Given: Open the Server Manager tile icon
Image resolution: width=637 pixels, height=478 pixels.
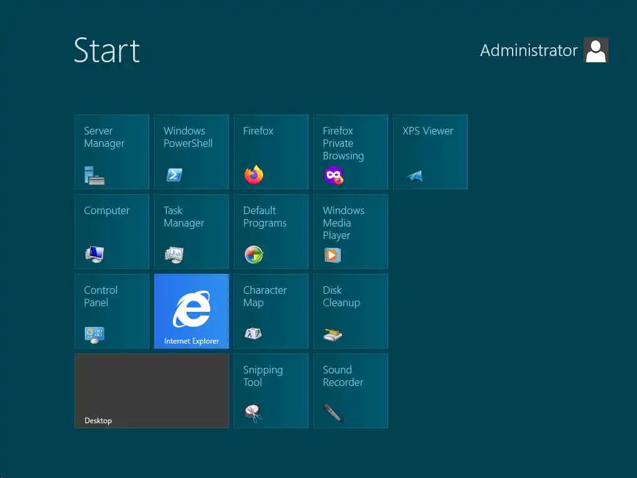Looking at the screenshot, I should click(95, 175).
